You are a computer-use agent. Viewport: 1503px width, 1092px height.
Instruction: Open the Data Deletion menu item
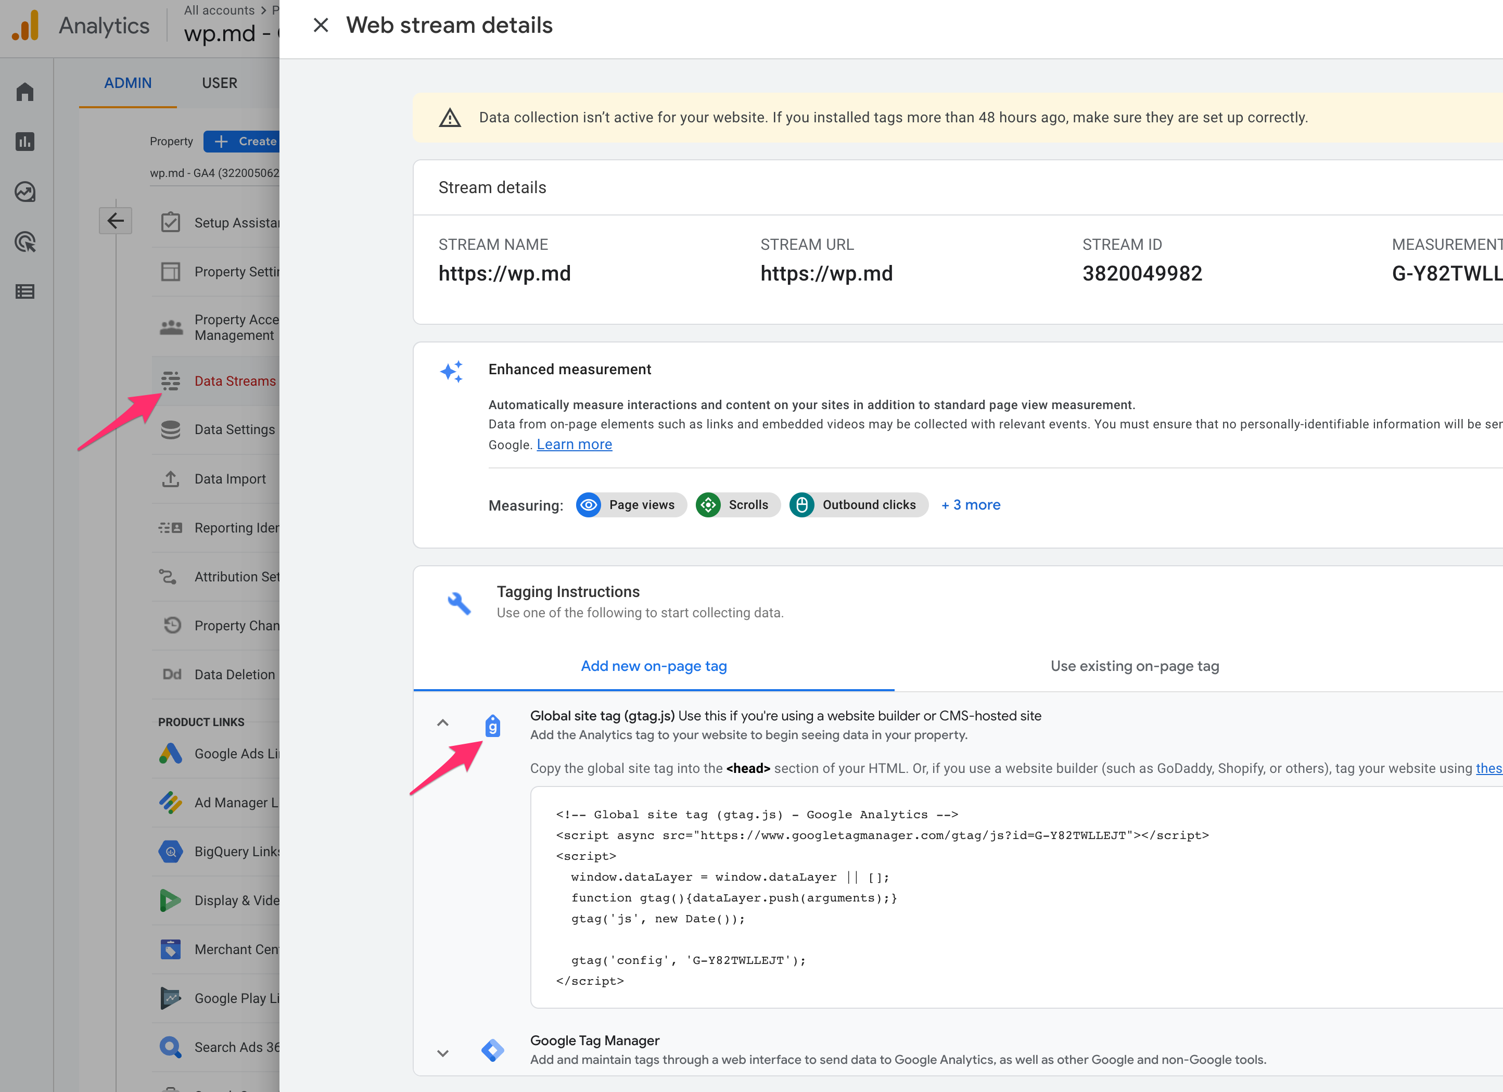pos(215,675)
